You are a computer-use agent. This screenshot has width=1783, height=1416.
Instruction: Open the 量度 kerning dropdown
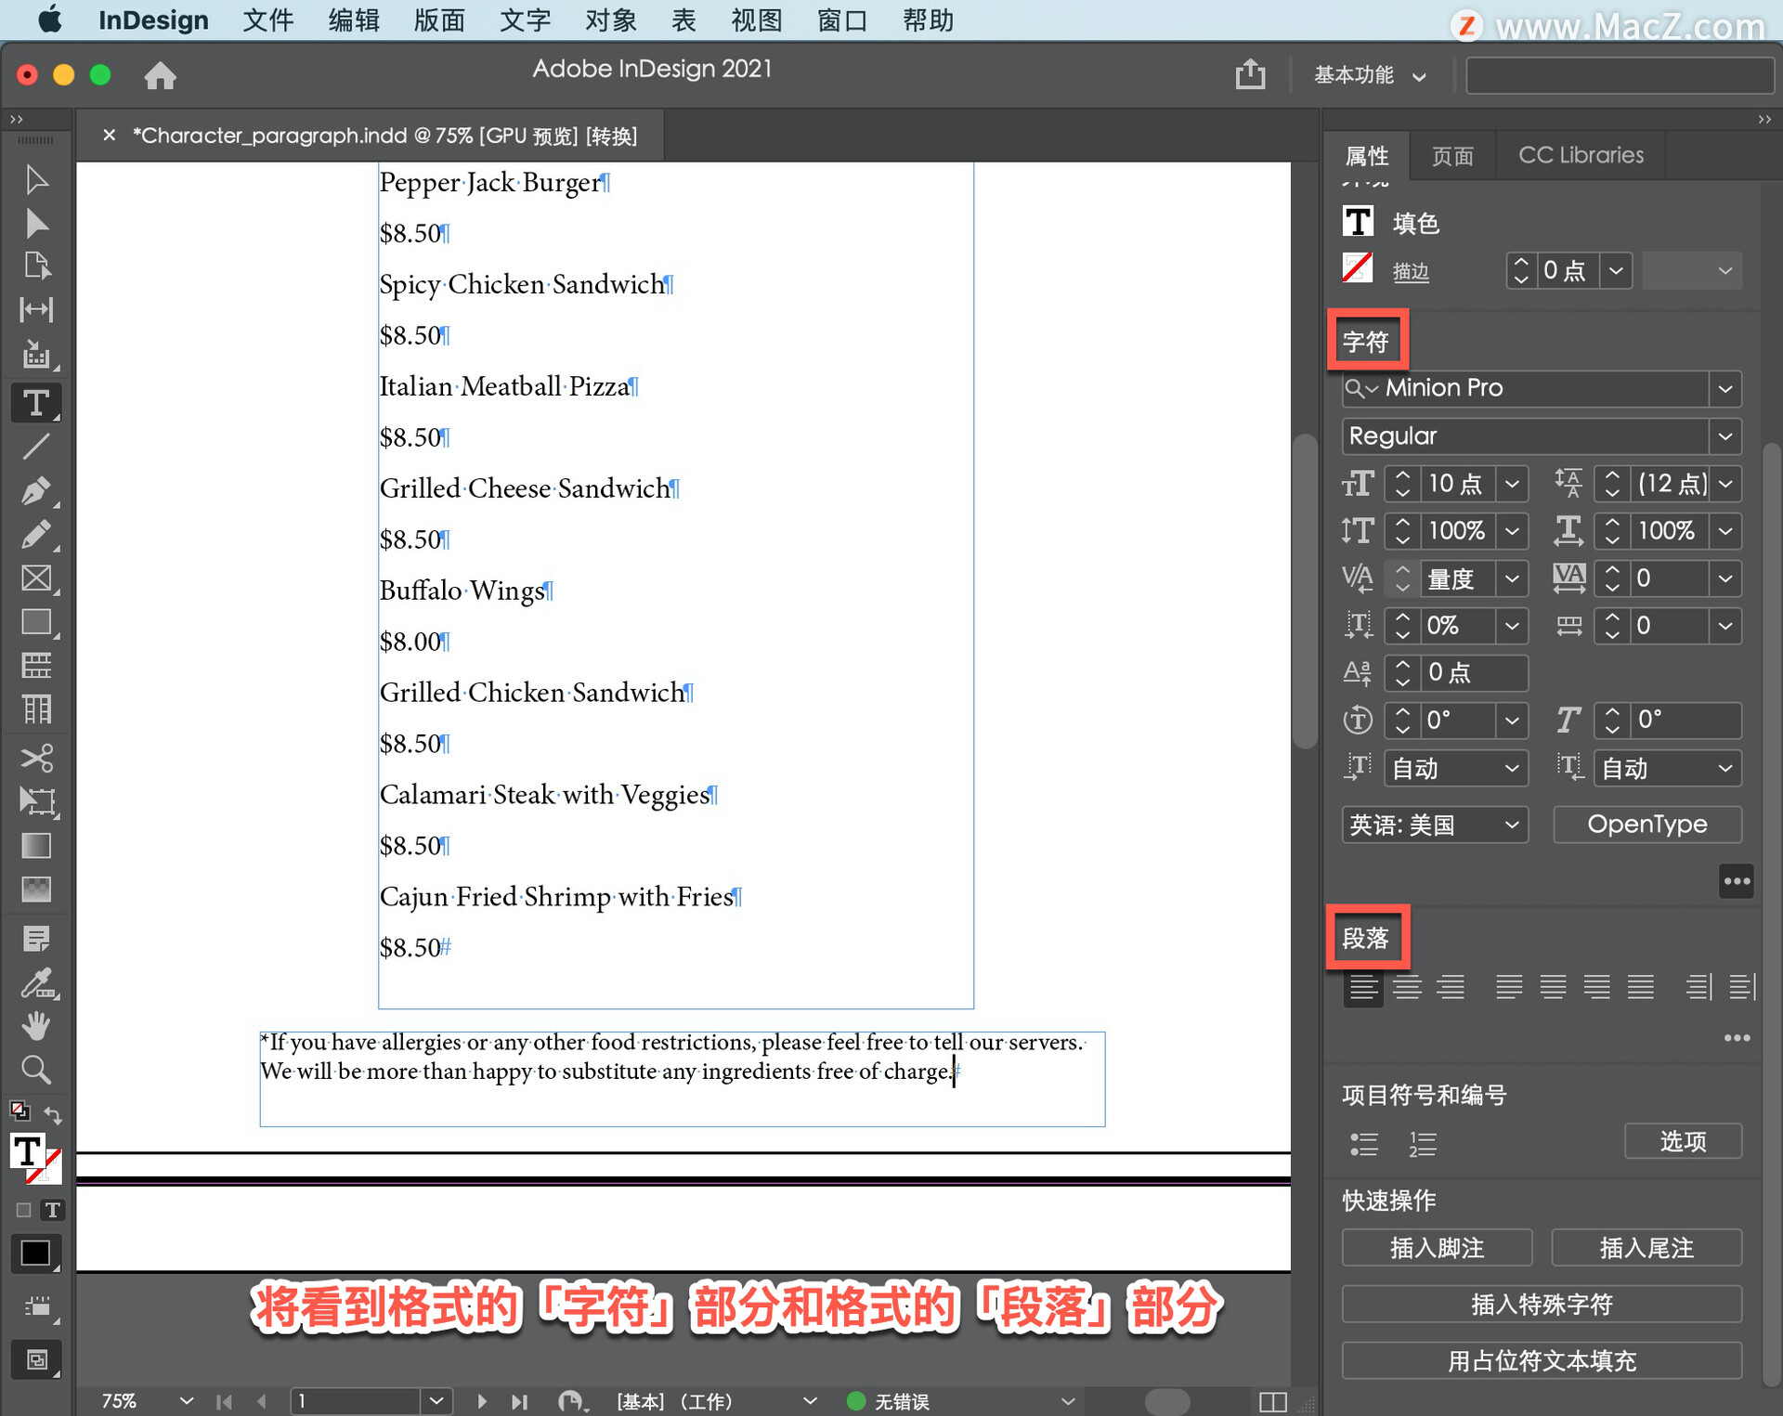click(x=1512, y=578)
